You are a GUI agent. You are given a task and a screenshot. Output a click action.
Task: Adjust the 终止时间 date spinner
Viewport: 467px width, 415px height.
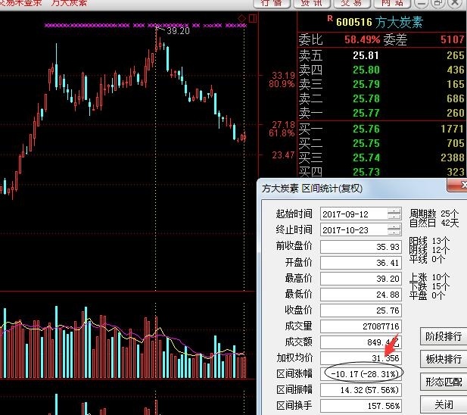(394, 230)
